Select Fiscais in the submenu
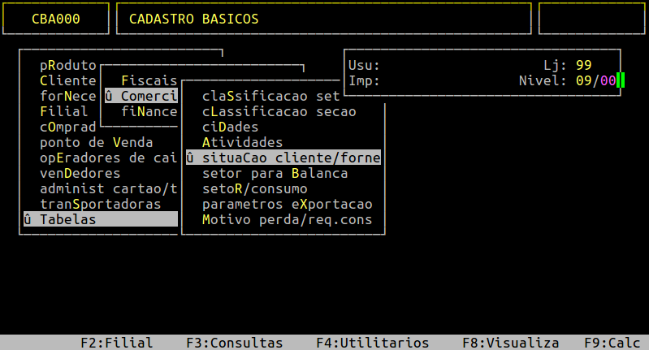The height and width of the screenshot is (350, 649). pyautogui.click(x=149, y=80)
